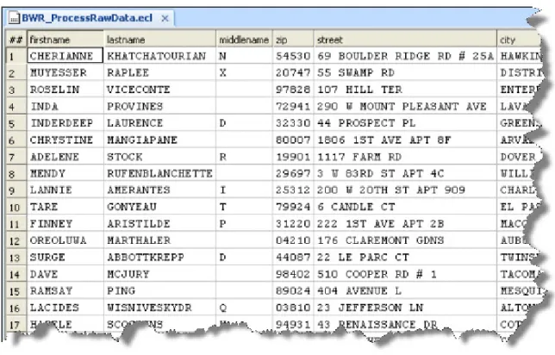Select the ROSELIN firstname cell
Viewport: 555px width, 355px height.
(65, 90)
